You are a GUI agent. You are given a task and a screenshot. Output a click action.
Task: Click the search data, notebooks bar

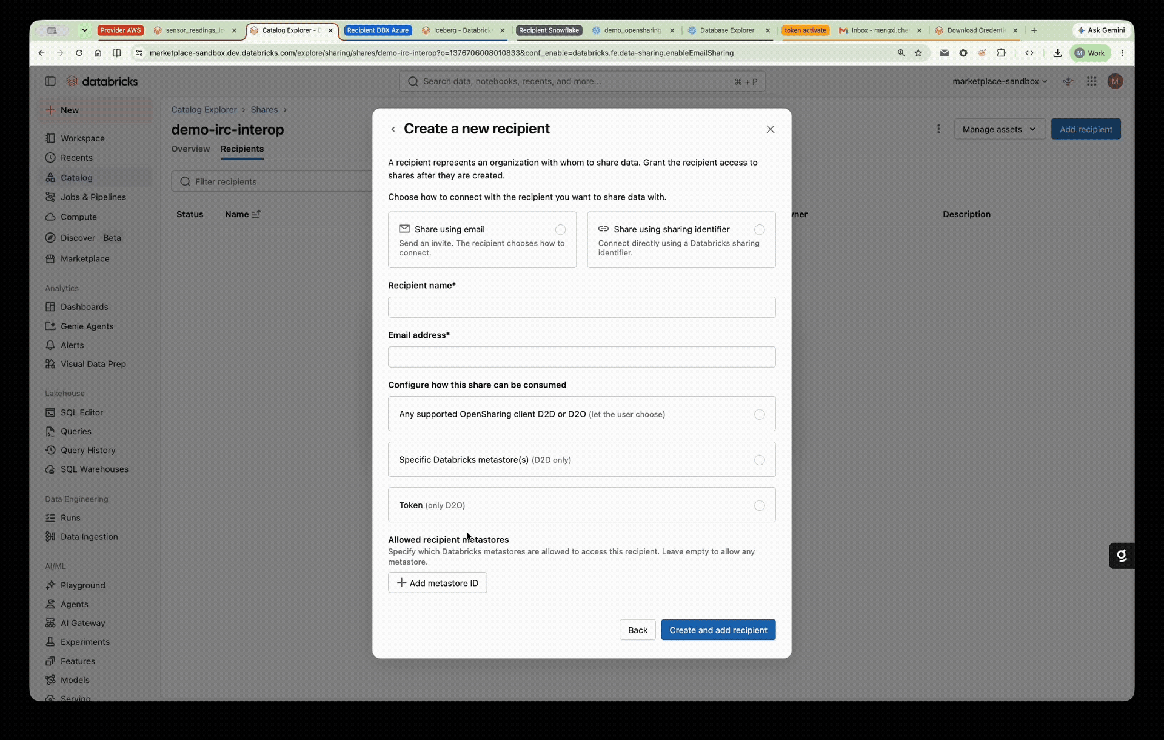click(x=582, y=81)
